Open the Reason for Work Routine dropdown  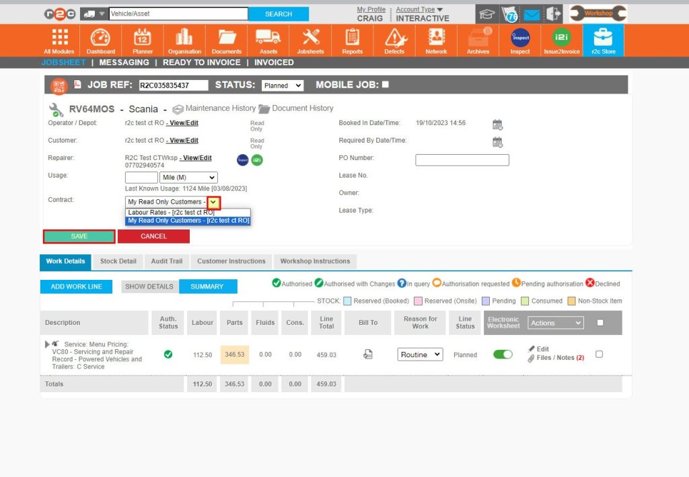420,355
